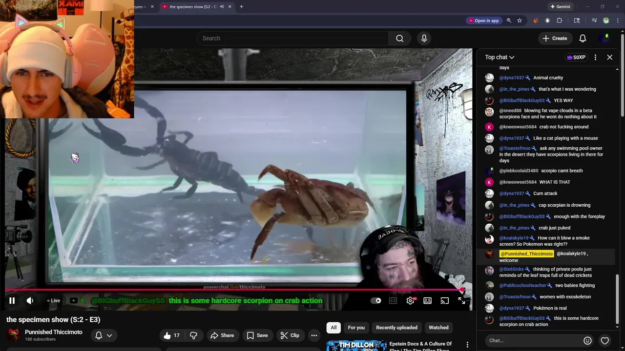Search with your voice microphone
The width and height of the screenshot is (625, 351).
coord(424,38)
